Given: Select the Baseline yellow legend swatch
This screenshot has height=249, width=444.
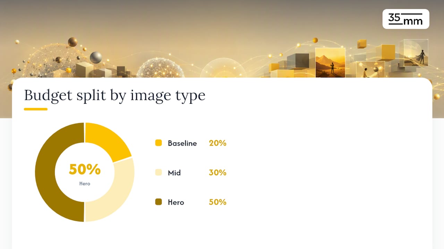Looking at the screenshot, I should tap(159, 143).
